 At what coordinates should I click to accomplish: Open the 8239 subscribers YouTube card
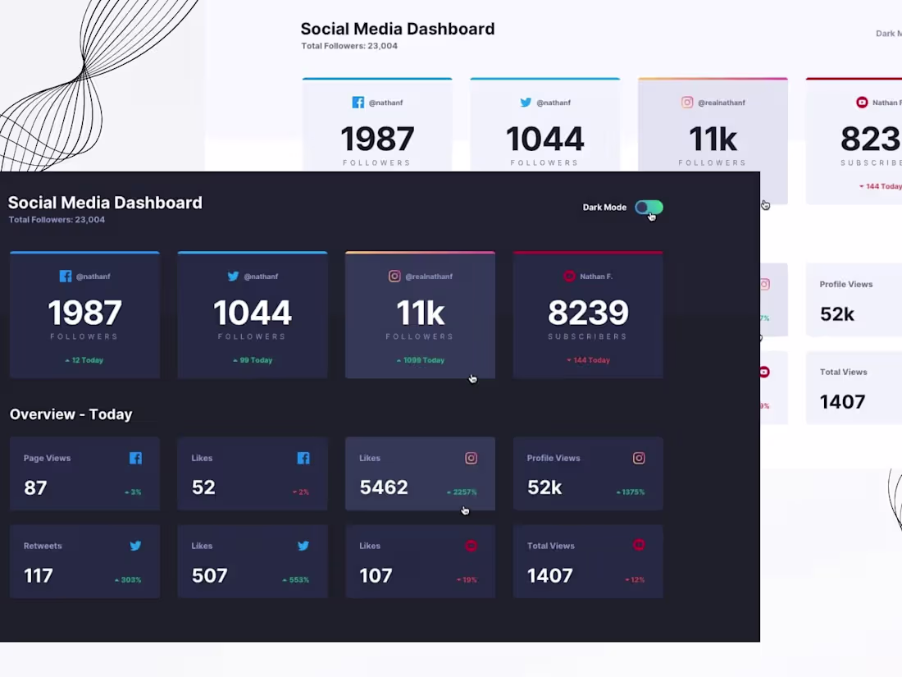587,314
